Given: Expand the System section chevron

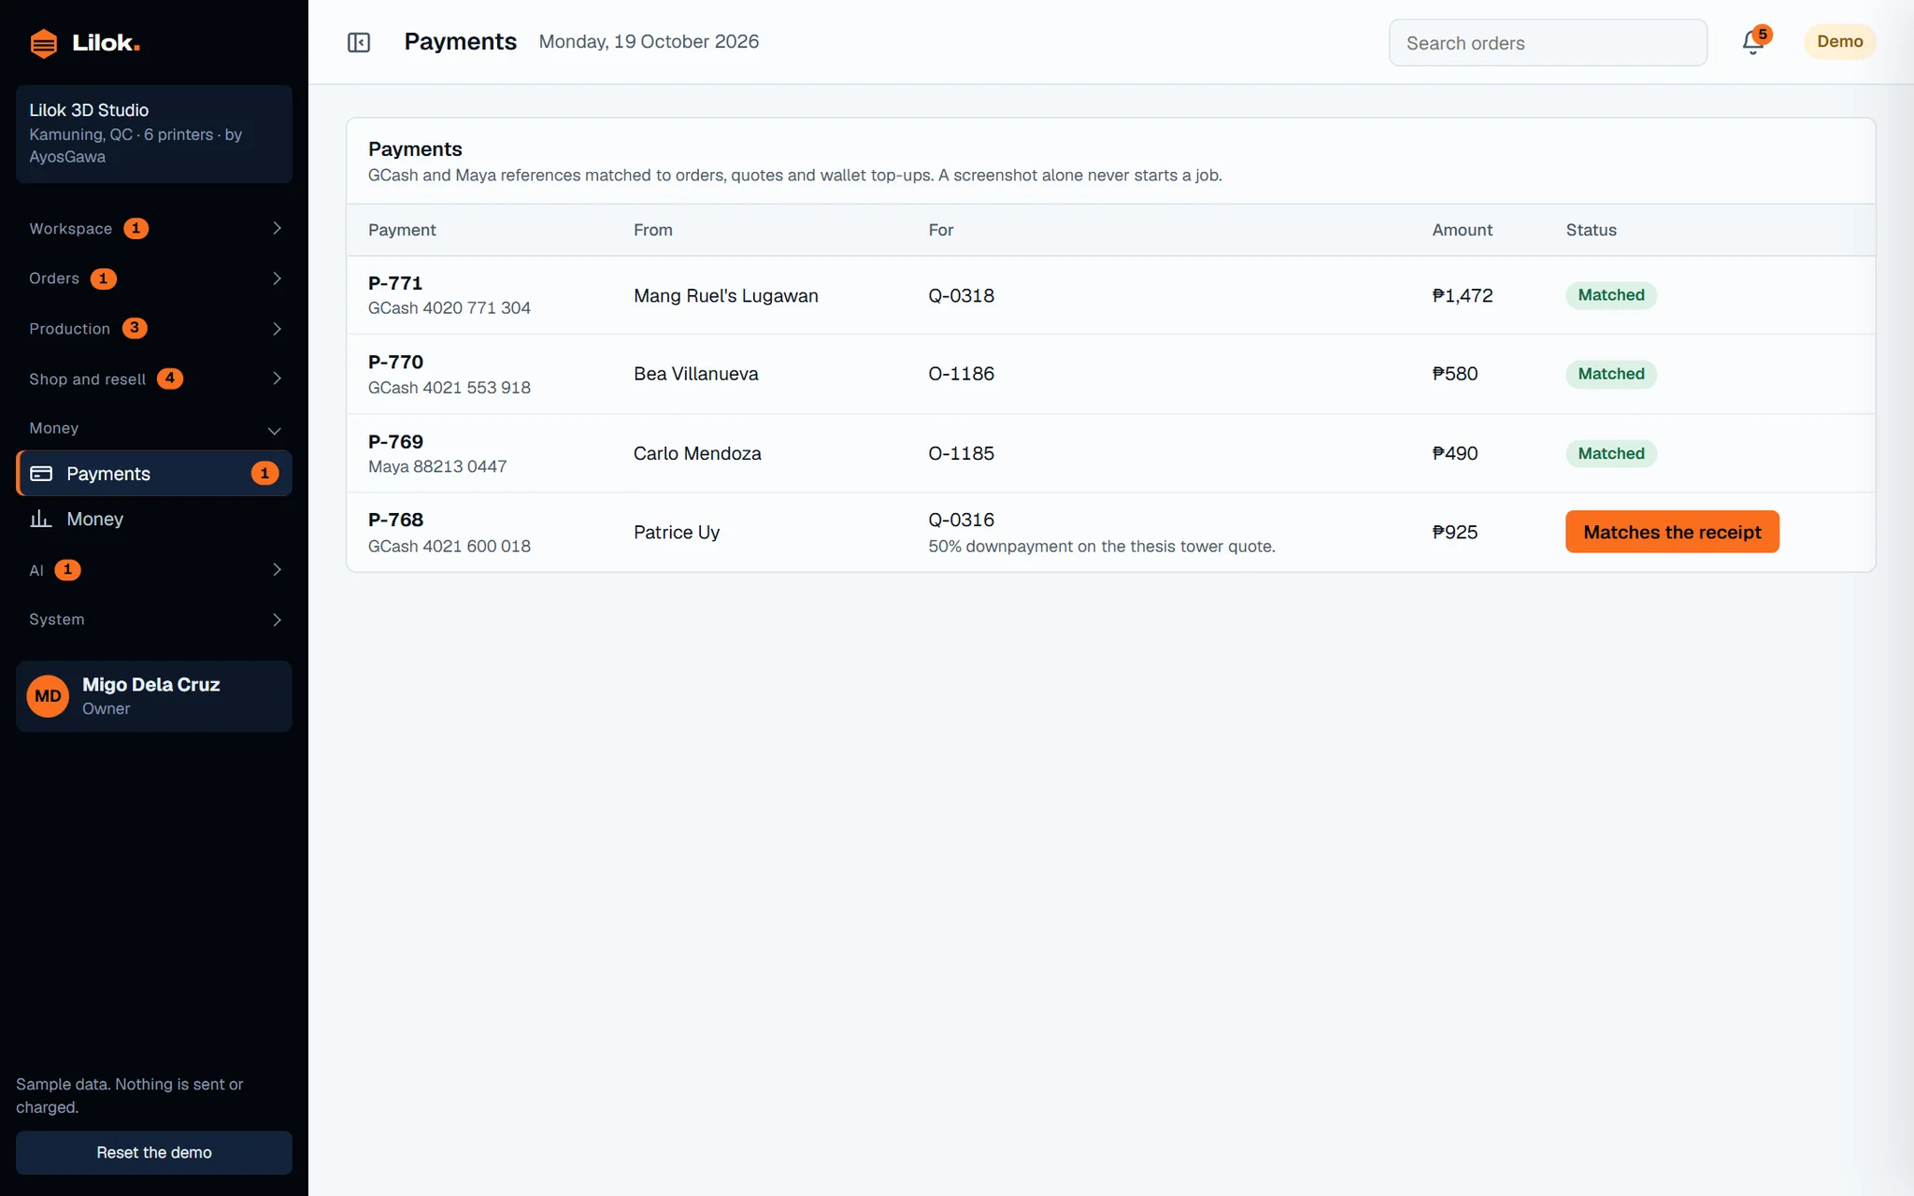Looking at the screenshot, I should pyautogui.click(x=277, y=619).
